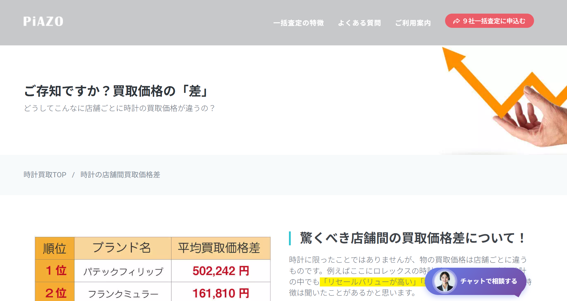Select the ブランド名 column header
The height and width of the screenshot is (301, 567).
[x=122, y=248]
